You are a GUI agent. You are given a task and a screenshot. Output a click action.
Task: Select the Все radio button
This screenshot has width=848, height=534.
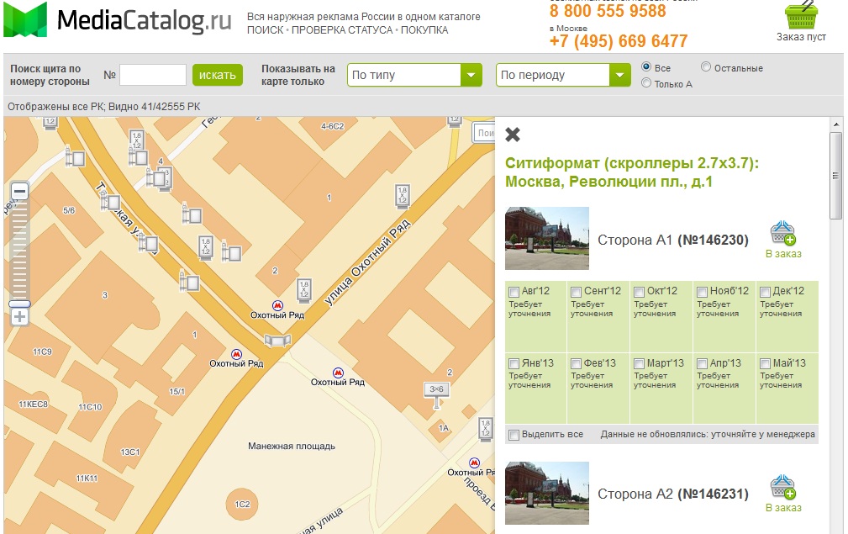coord(645,67)
